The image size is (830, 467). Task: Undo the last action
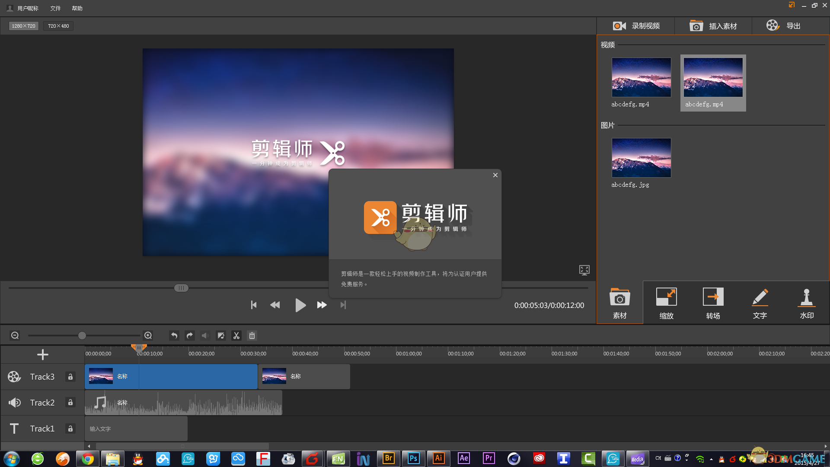coord(174,335)
